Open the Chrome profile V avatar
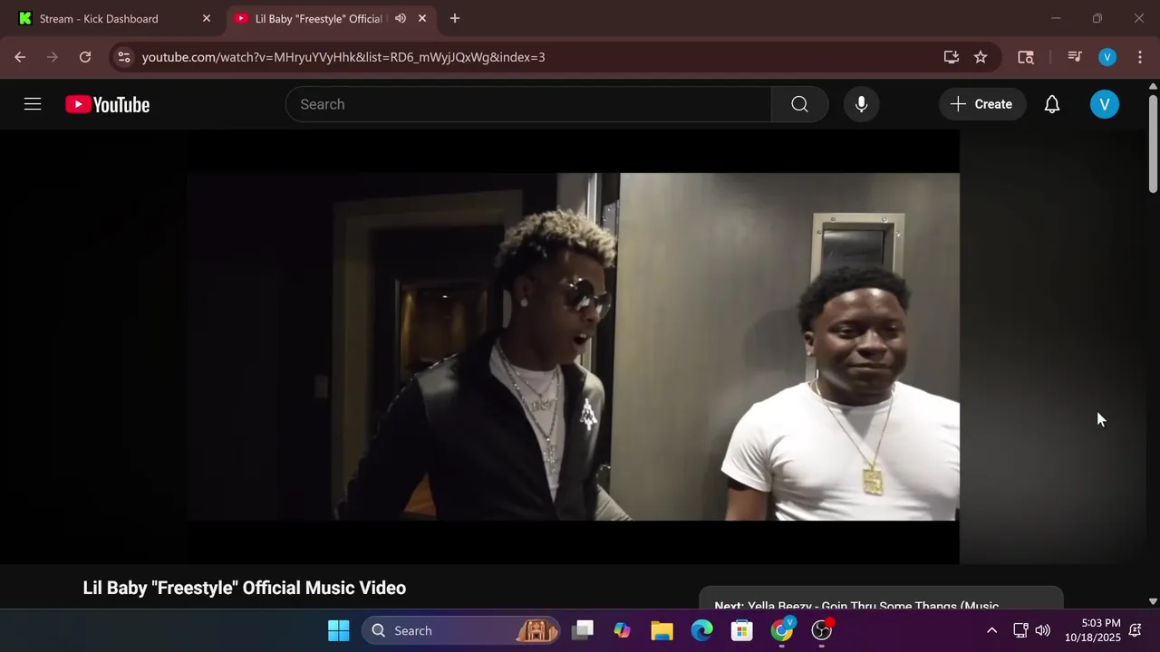 [1107, 57]
